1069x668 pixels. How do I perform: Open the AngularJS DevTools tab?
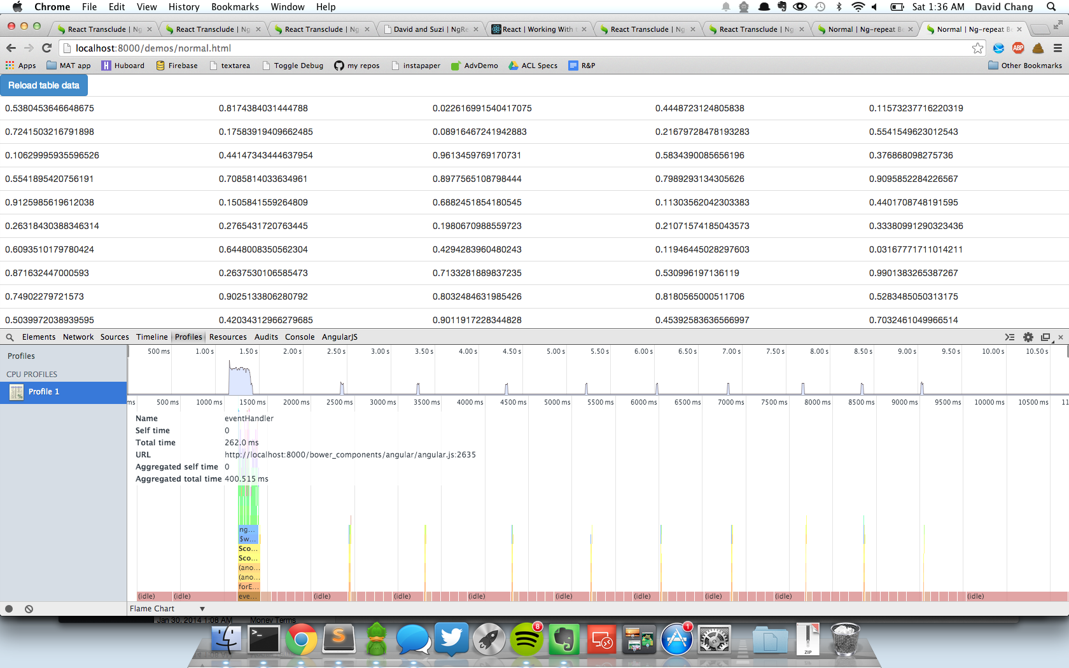point(340,337)
